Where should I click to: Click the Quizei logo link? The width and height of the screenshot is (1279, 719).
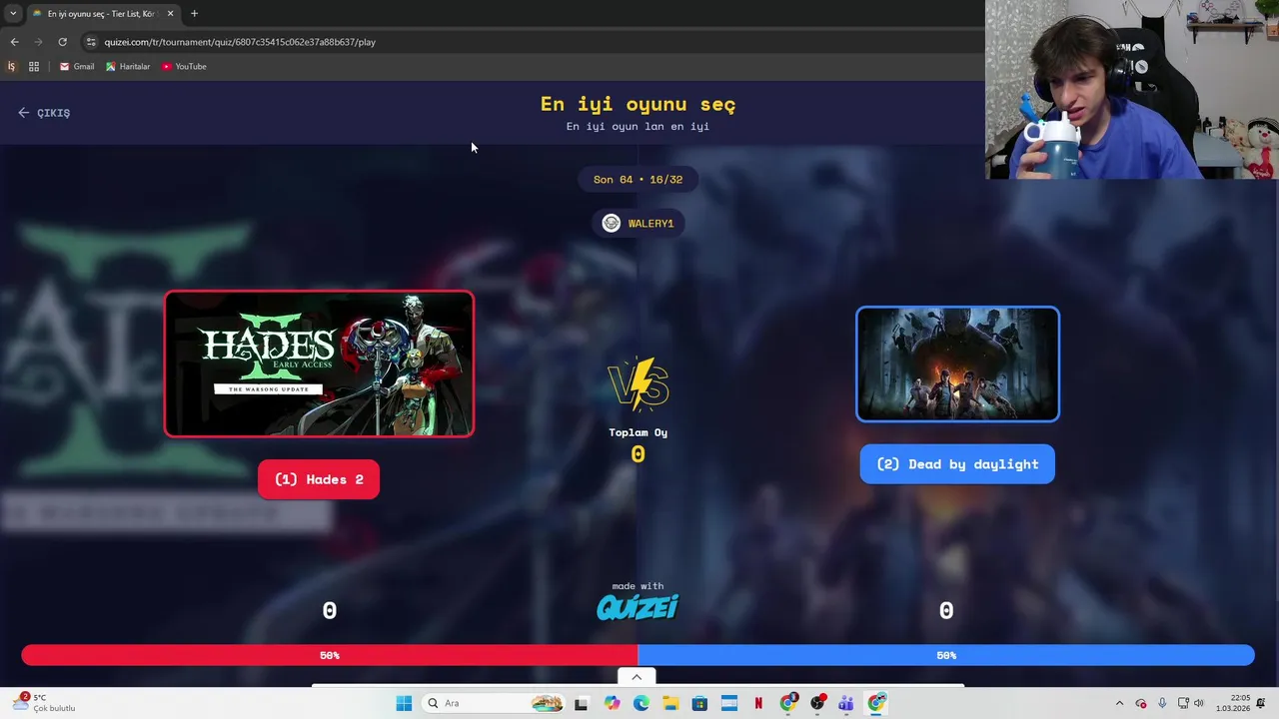tap(638, 606)
